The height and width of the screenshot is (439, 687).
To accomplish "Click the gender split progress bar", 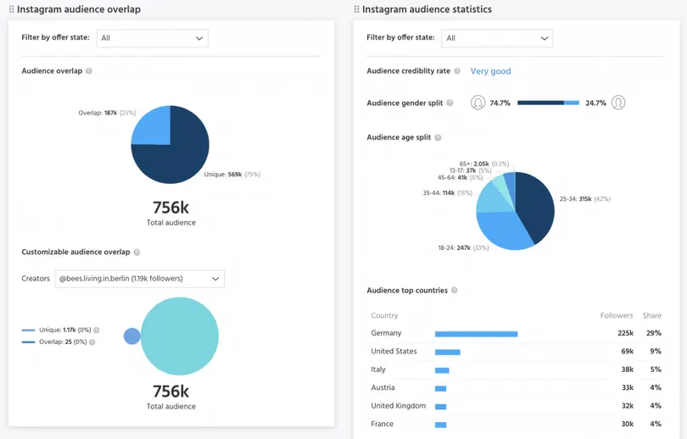I will pyautogui.click(x=548, y=103).
